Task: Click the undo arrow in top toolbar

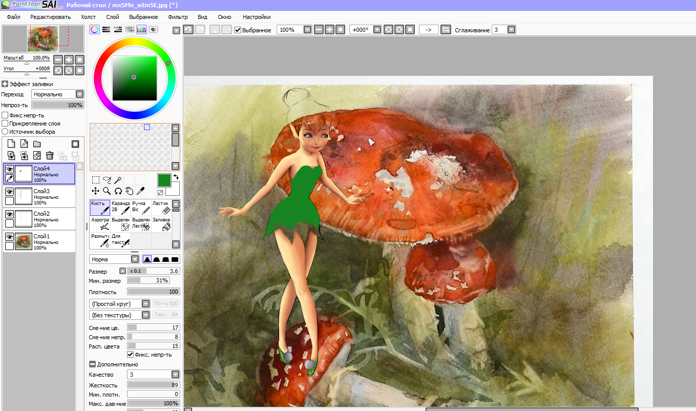Action: 188,30
